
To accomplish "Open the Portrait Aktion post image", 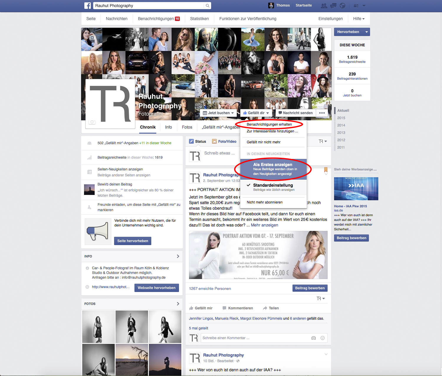I will click(x=258, y=255).
